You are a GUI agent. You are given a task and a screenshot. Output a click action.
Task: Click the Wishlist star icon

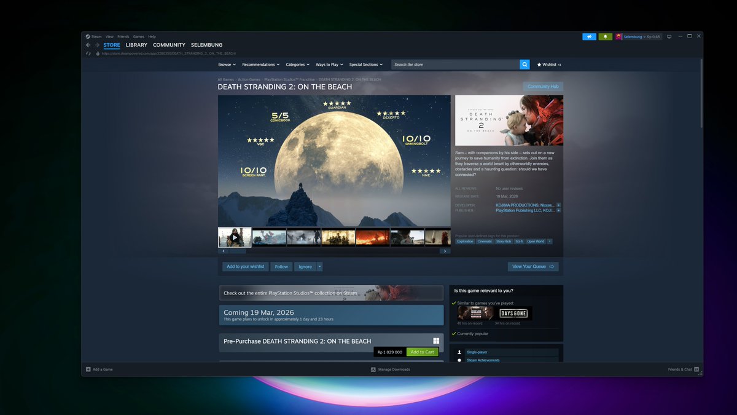(539, 65)
